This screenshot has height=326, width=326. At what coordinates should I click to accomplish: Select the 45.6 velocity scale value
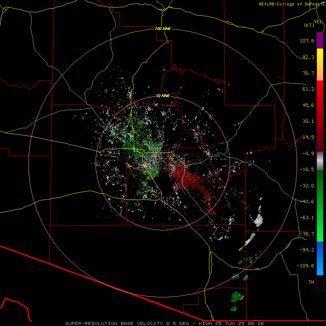(308, 105)
